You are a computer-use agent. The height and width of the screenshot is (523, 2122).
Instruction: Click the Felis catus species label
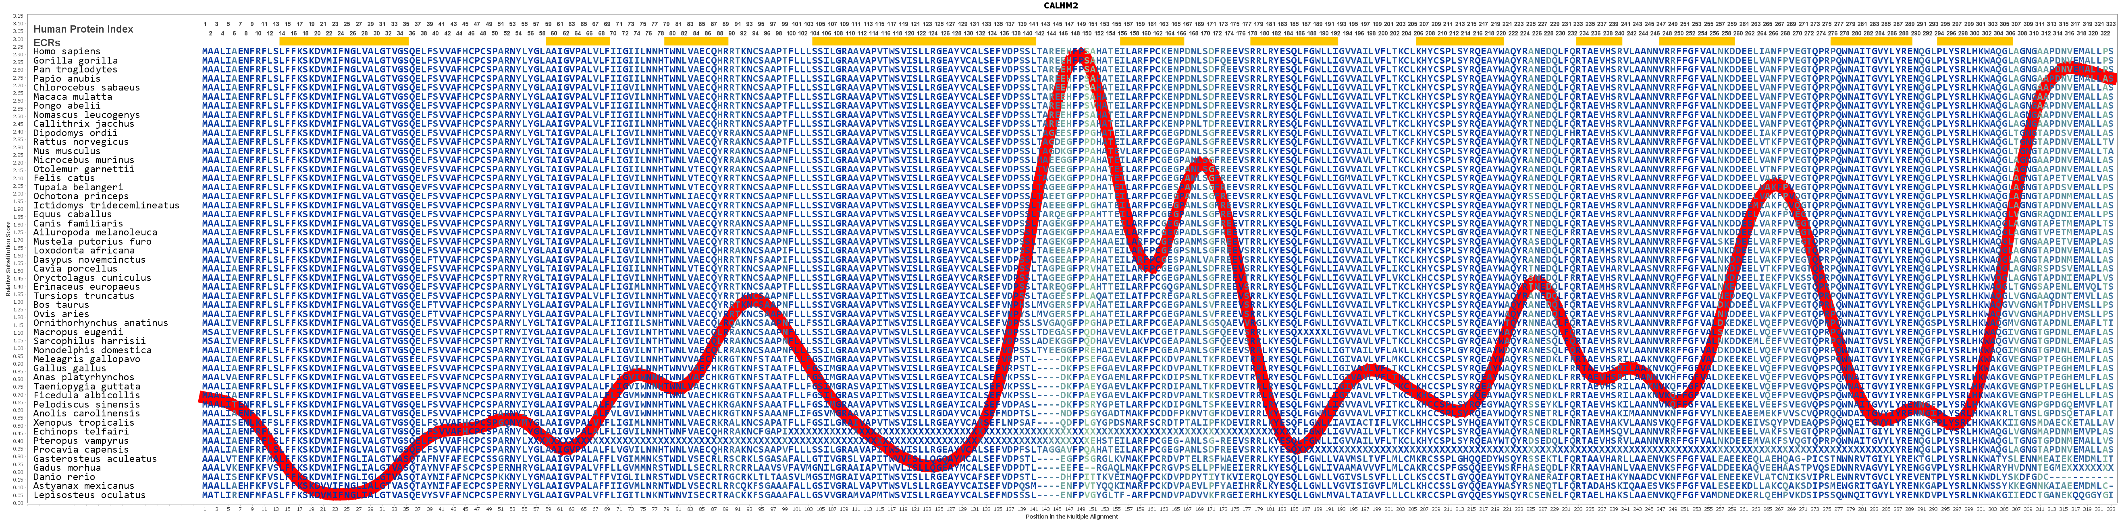click(x=64, y=178)
